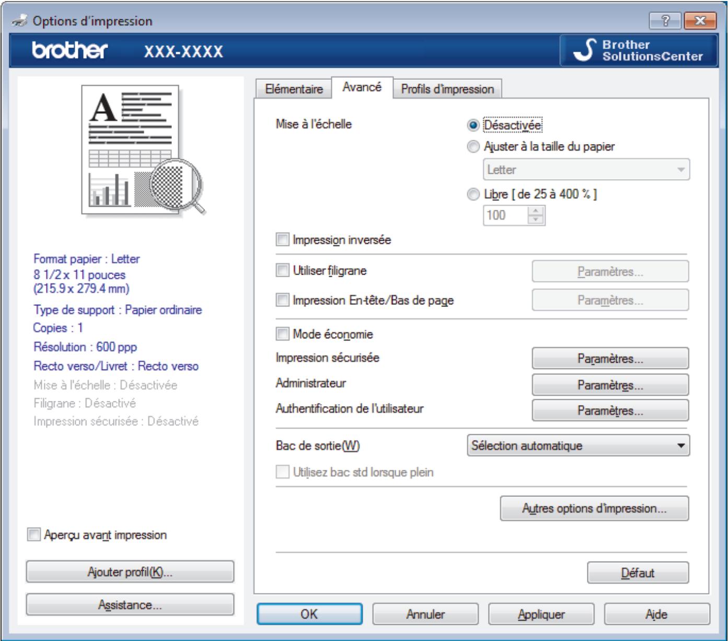Open Administrateur Paramètres button
The image size is (728, 641).
coord(610,385)
